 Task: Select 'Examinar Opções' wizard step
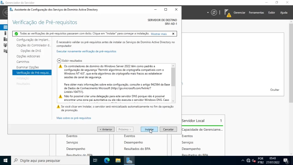27,67
